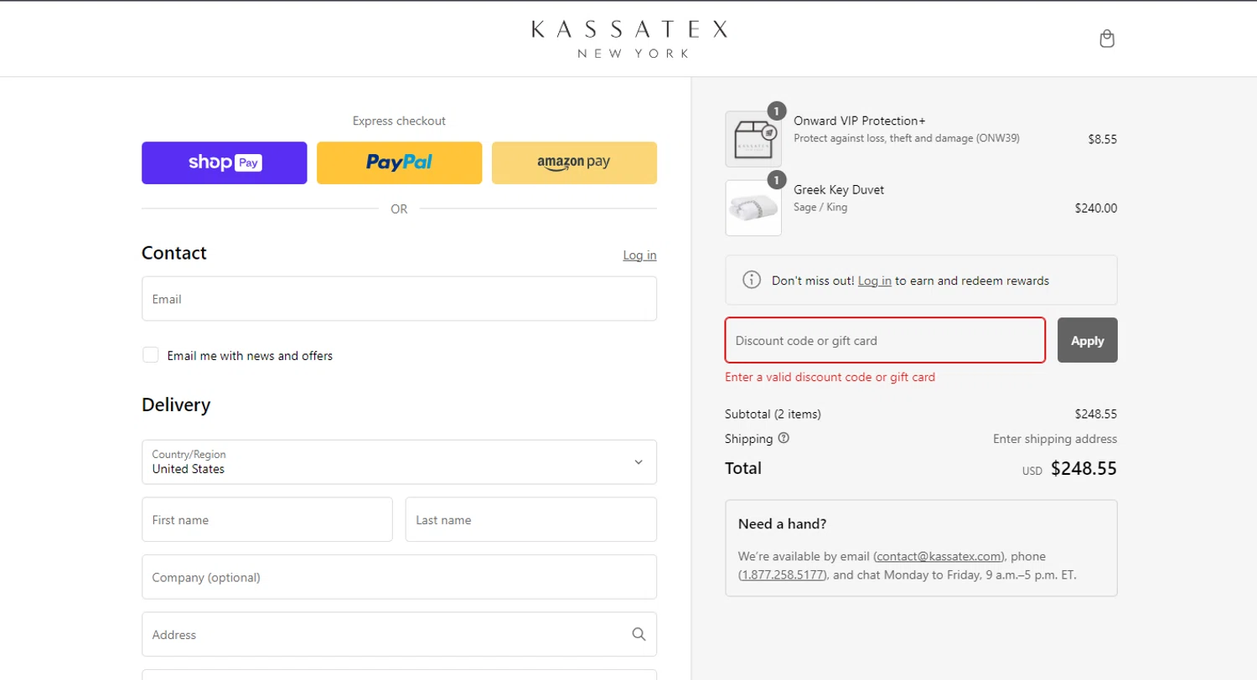1257x680 pixels.
Task: Click the Delivery section heading
Action: tap(176, 405)
